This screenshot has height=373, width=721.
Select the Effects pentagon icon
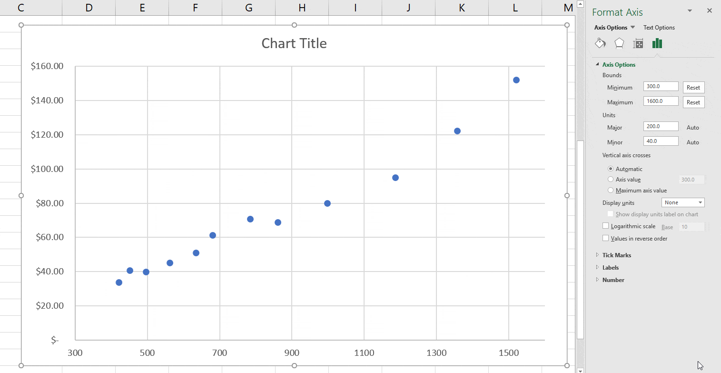point(619,43)
